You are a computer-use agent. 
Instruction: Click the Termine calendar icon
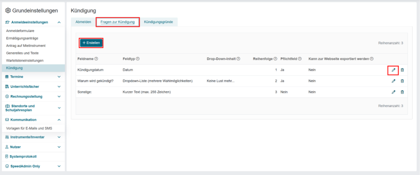(7, 77)
